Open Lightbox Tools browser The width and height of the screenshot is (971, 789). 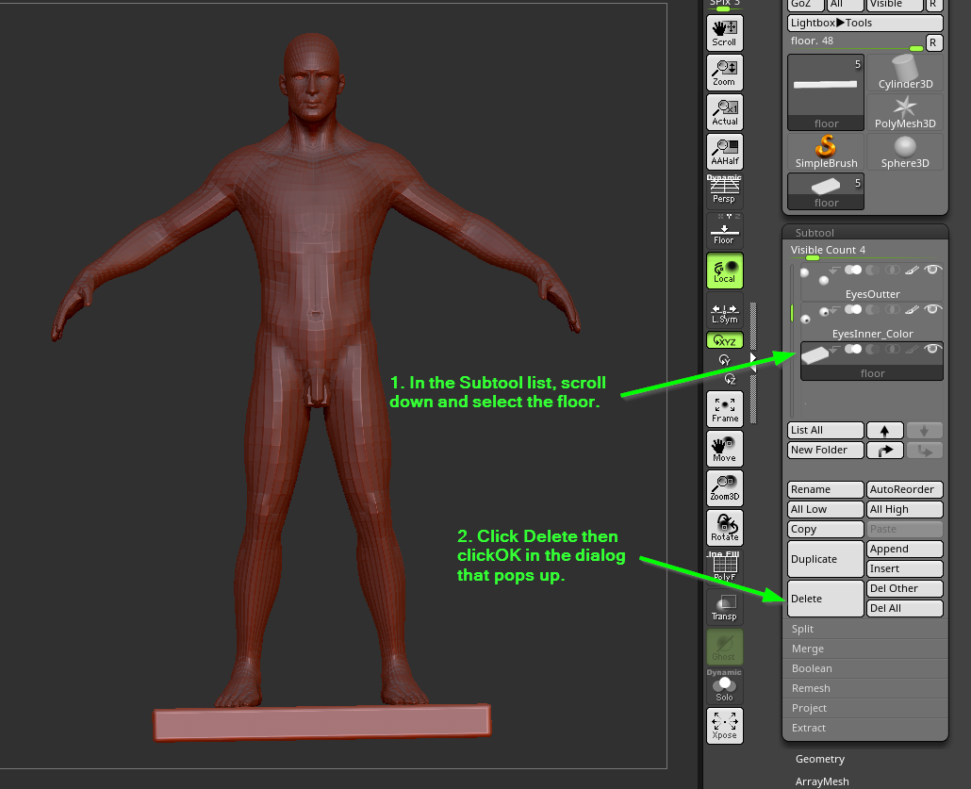pyautogui.click(x=865, y=23)
